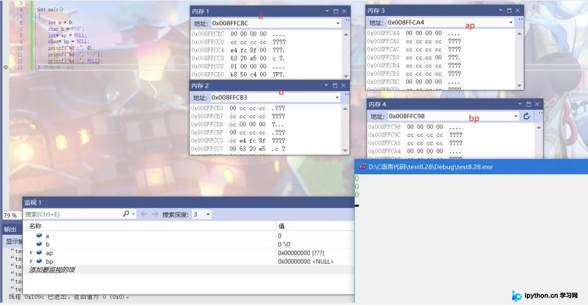The width and height of the screenshot is (588, 305).
Task: Click the variable cube icon beside a
Action: [x=39, y=236]
